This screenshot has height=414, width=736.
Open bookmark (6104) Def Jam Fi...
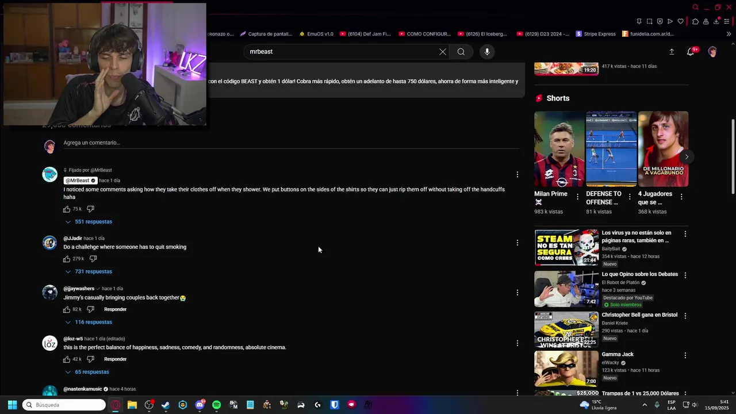pyautogui.click(x=365, y=34)
